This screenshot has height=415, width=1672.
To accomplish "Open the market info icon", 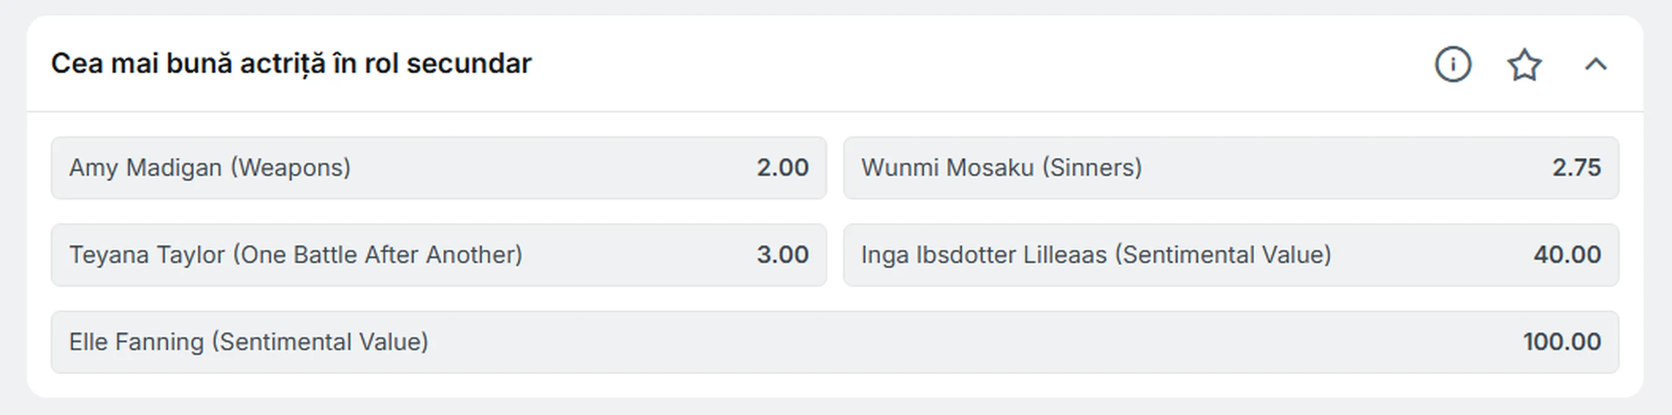I will click(x=1453, y=64).
